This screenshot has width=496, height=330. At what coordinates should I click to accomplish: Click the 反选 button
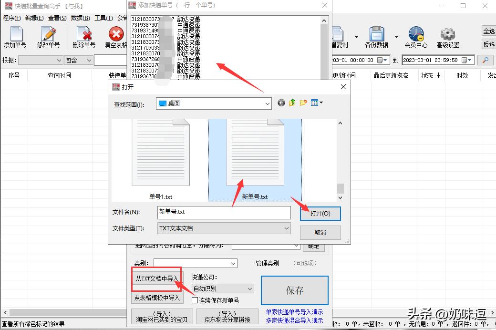tap(489, 44)
